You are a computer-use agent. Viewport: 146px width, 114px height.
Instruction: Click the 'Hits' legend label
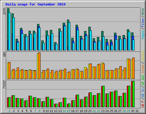pyautogui.click(x=143, y=12)
